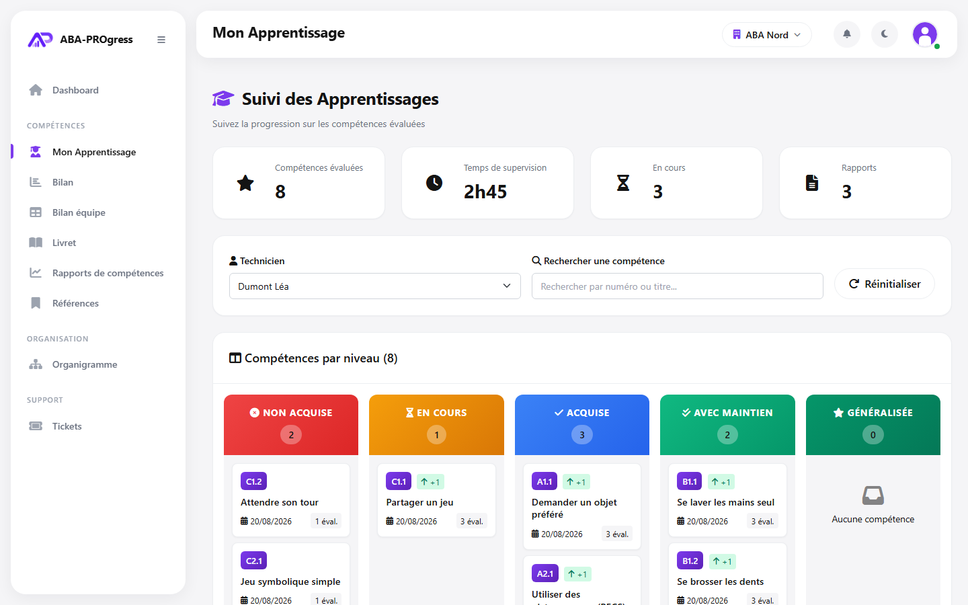
Task: Open the Technicien Dumont Léa dropdown
Action: click(375, 286)
